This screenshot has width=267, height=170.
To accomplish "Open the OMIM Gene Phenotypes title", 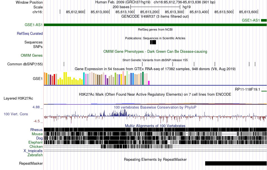I will 155,52.
